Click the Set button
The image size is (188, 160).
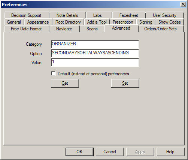(x=125, y=83)
